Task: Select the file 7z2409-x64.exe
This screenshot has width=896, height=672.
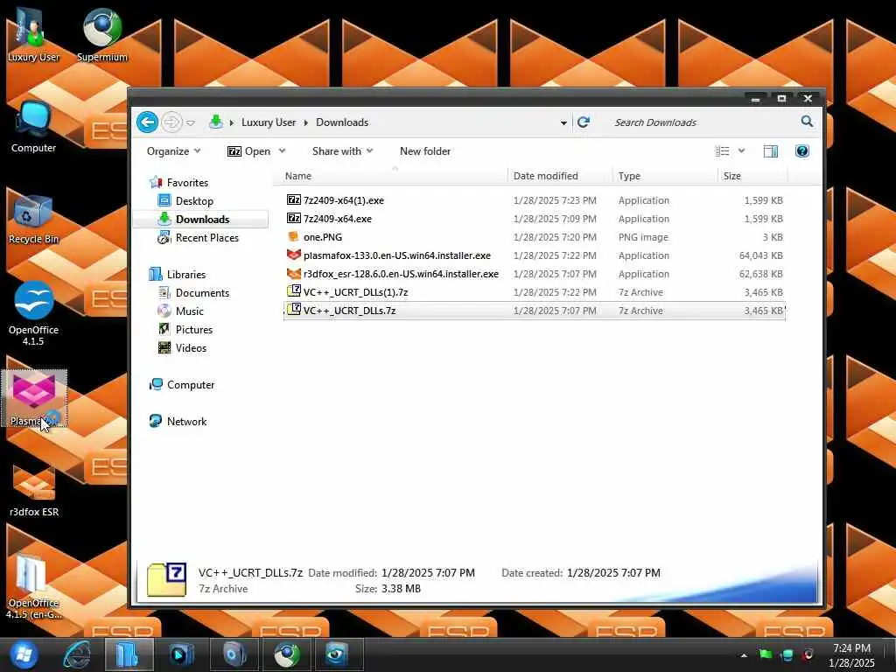Action: 535,218
